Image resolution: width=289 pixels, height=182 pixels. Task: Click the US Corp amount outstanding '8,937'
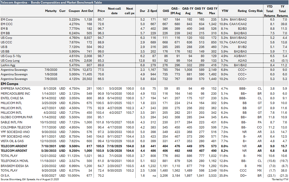pyautogui.click(x=88, y=38)
